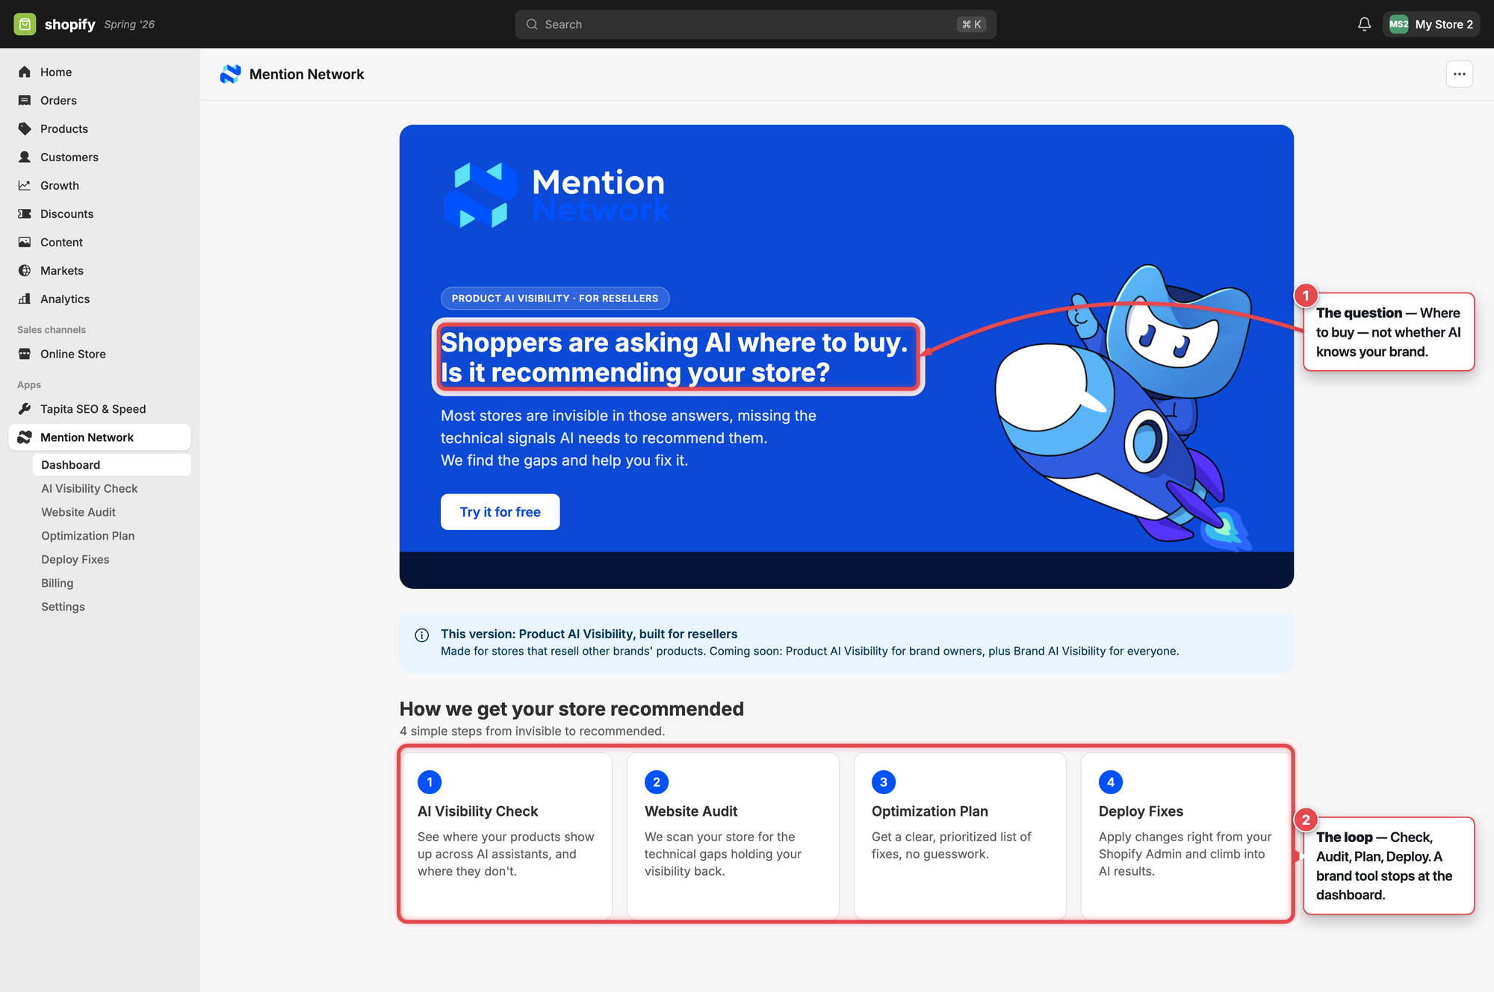The height and width of the screenshot is (992, 1494).
Task: Open Optimization Plan submenu item
Action: pos(112,536)
